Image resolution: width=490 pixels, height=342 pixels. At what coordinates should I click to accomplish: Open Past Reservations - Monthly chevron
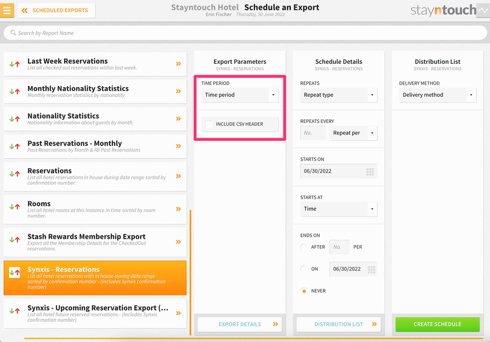178,146
